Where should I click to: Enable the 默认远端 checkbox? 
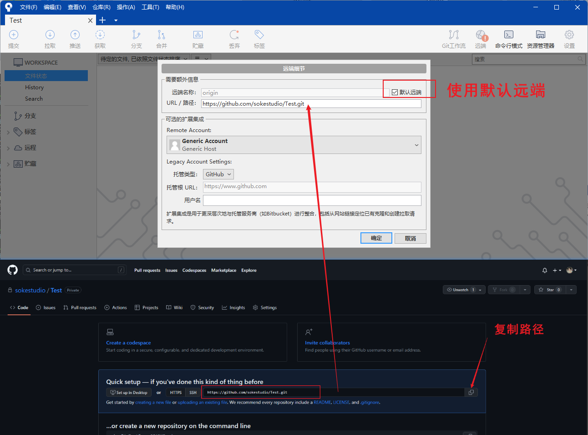click(x=394, y=92)
